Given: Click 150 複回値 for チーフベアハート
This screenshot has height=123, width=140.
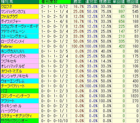Looking at the screenshot, I should pos(135,86).
